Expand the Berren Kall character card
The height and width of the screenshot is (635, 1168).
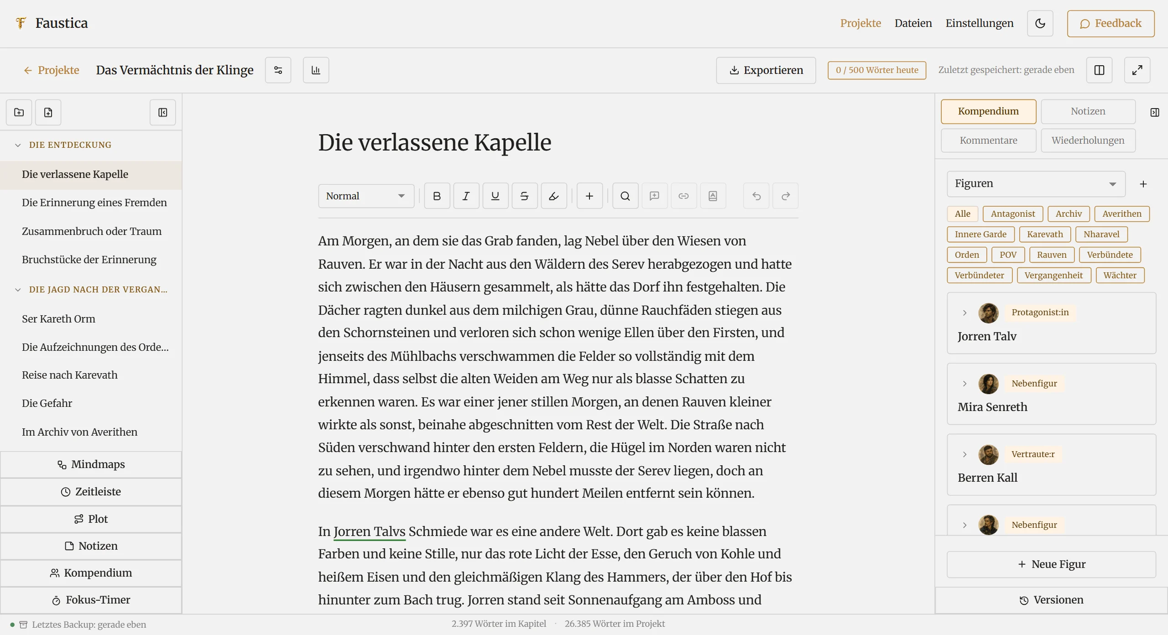965,454
